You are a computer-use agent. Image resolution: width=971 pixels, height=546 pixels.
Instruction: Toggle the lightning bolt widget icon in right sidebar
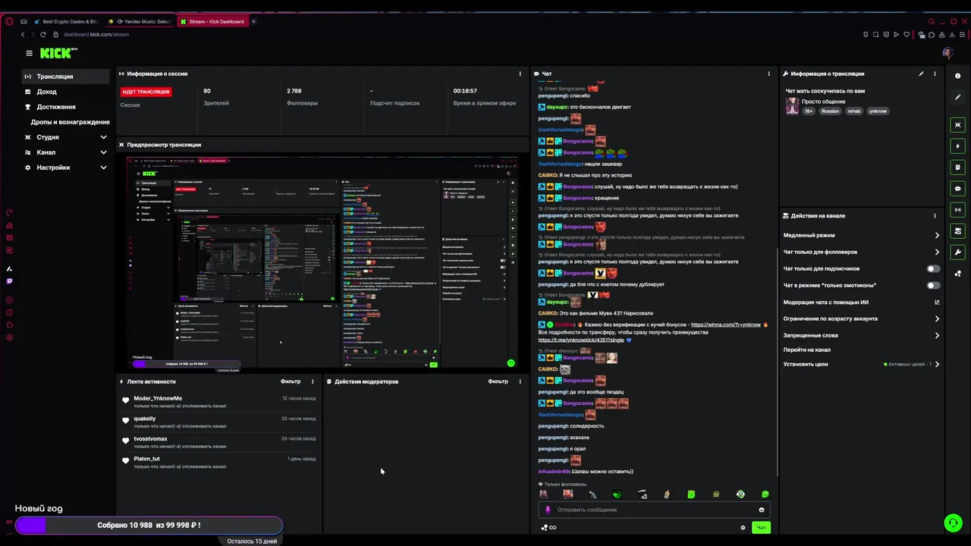tap(957, 146)
